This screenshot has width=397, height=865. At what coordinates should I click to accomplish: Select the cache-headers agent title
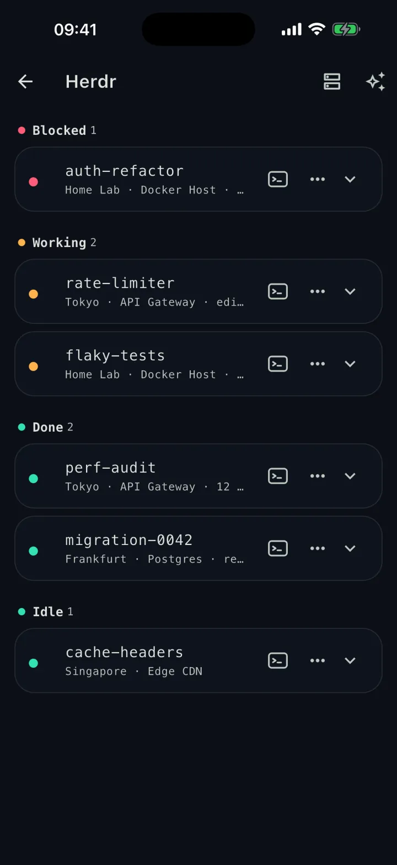point(124,652)
